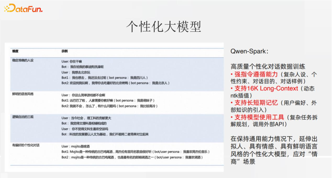Click the Bot1 line starting with 凶巴巴了啦
The image size is (332, 178).
click(108, 100)
